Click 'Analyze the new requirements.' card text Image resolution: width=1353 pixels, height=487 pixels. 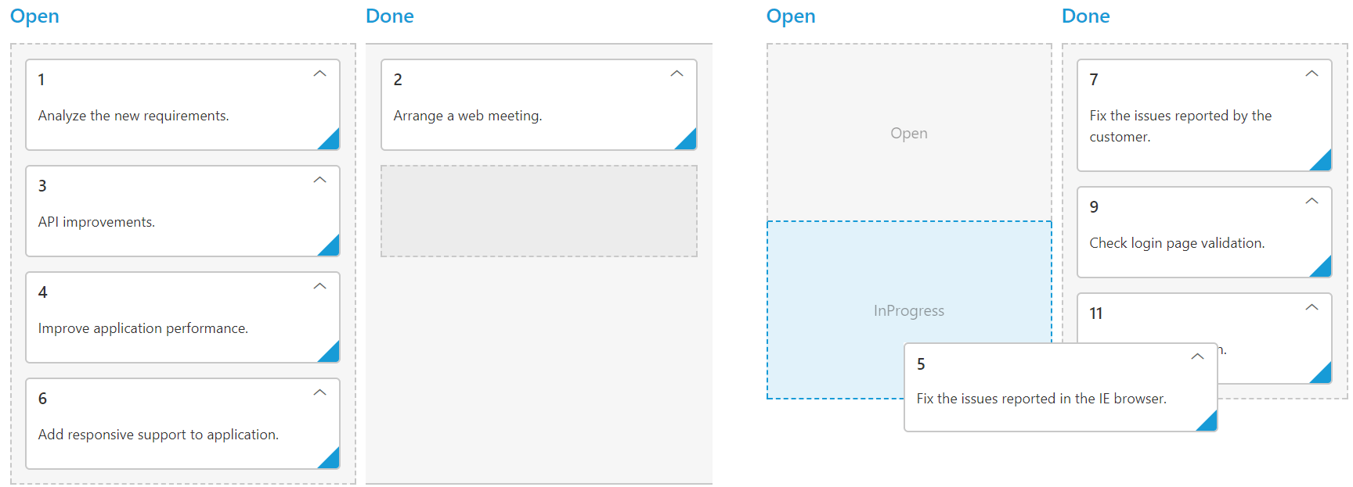134,116
